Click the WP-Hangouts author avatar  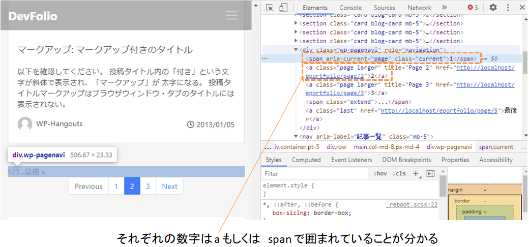pos(24,125)
